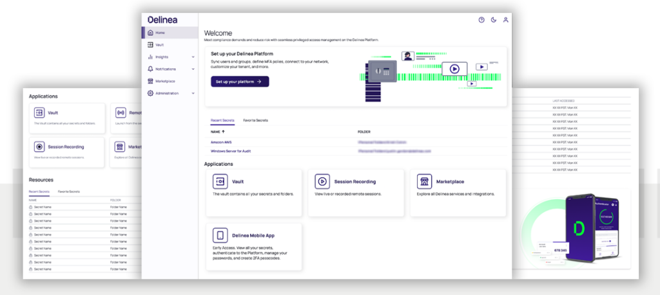Click the Home house icon in the sidebar

coord(150,33)
